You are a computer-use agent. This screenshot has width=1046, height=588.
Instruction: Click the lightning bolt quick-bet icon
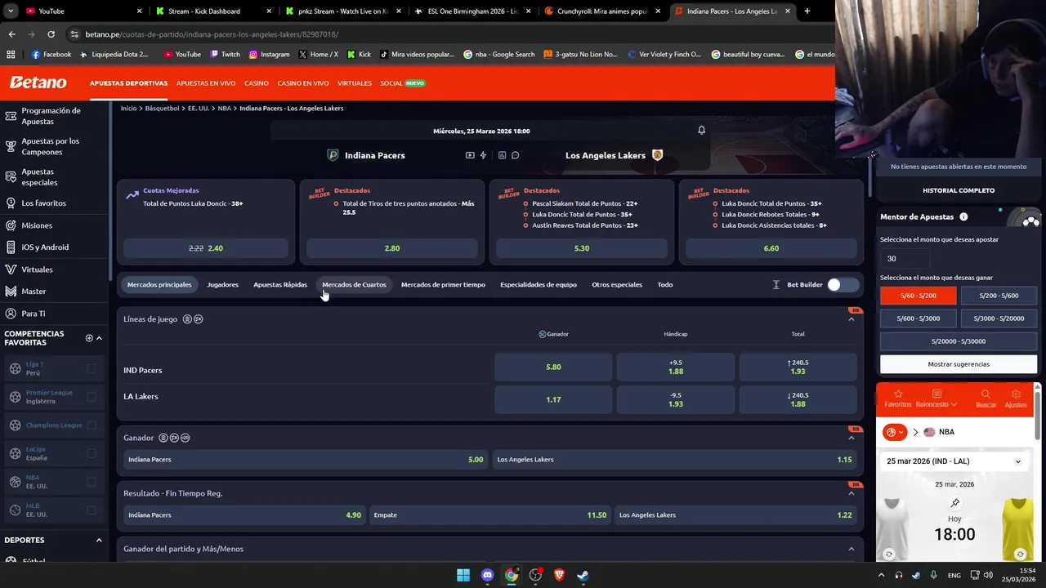pyautogui.click(x=483, y=155)
